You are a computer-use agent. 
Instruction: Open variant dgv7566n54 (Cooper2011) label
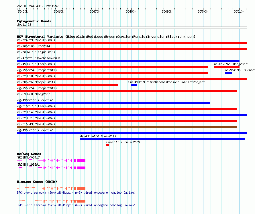[37, 88]
